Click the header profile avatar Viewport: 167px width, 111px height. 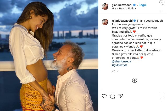point(105,7)
